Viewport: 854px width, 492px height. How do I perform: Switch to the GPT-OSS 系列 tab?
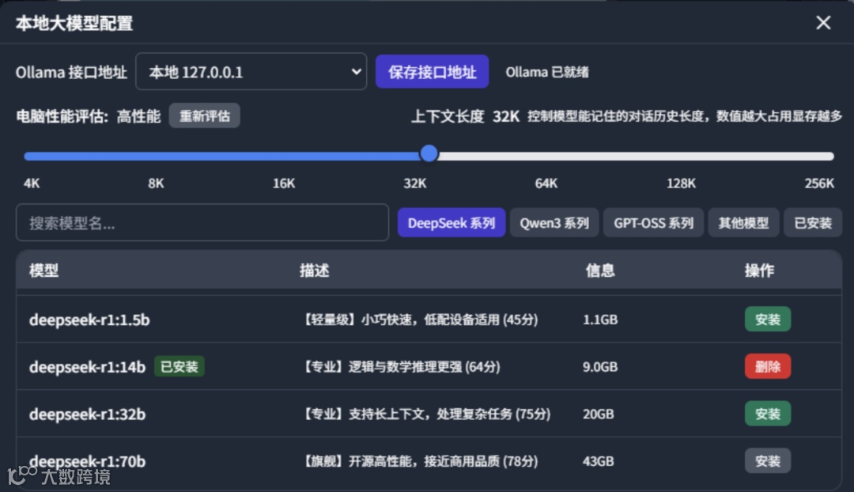(653, 223)
